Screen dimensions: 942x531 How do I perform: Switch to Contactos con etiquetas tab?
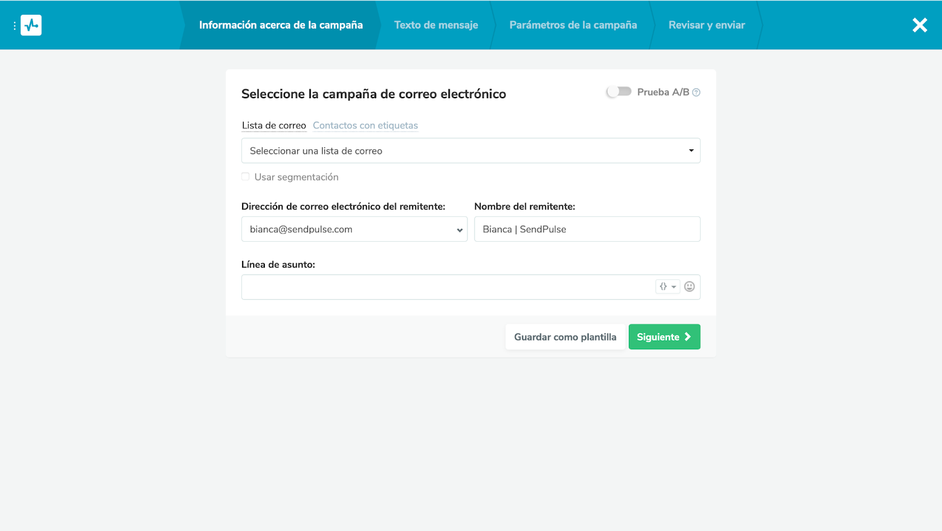click(x=365, y=125)
